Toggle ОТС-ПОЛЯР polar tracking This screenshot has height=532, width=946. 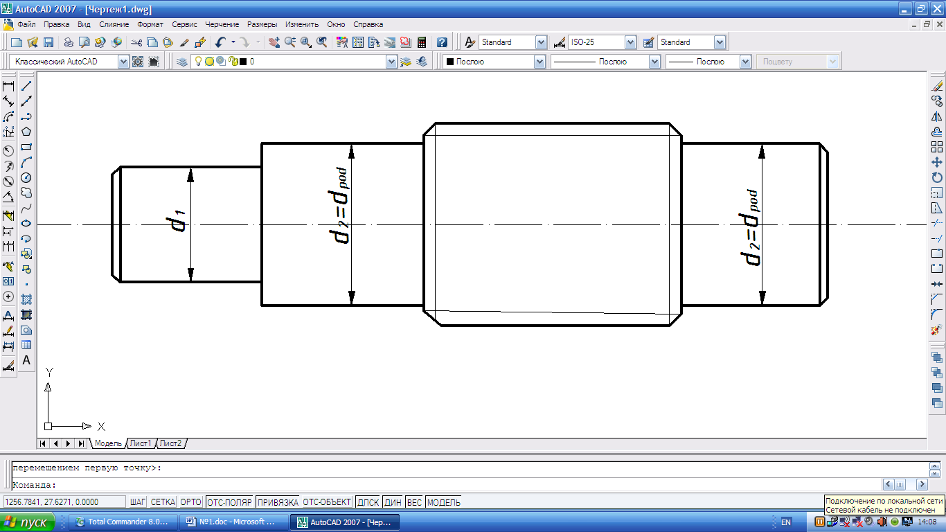229,502
